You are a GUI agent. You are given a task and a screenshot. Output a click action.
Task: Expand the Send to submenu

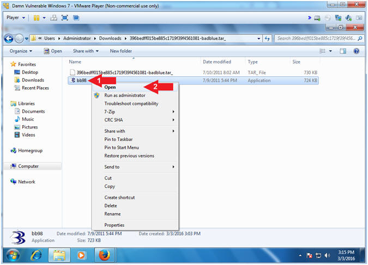click(x=135, y=167)
